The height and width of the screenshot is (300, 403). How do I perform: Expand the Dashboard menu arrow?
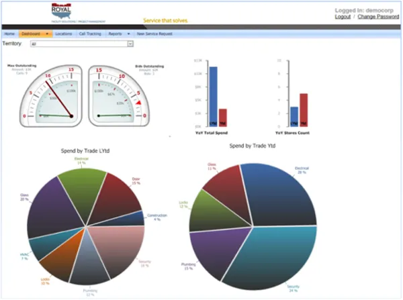click(47, 33)
